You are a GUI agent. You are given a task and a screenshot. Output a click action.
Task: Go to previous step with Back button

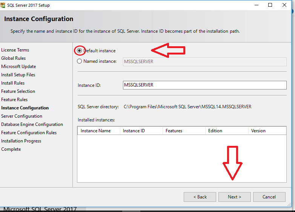tap(200, 197)
